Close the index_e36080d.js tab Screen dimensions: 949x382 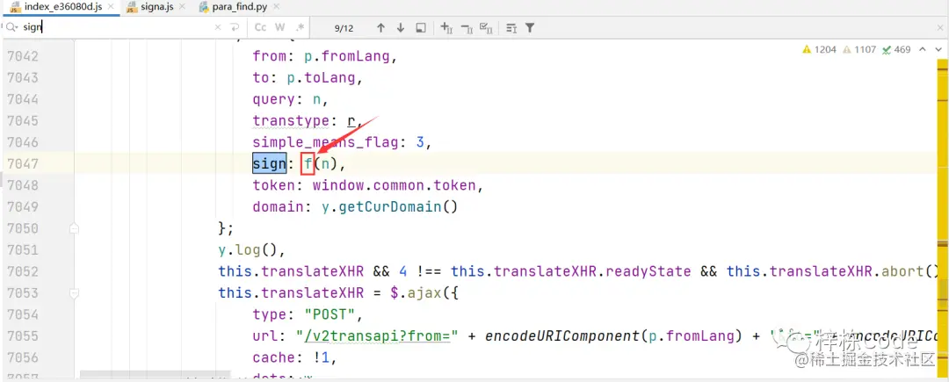(112, 7)
